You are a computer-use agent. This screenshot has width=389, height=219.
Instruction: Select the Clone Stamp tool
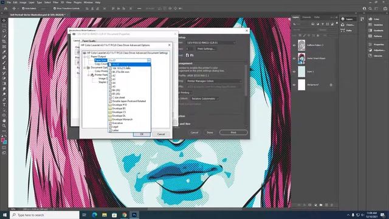pyautogui.click(x=4, y=68)
